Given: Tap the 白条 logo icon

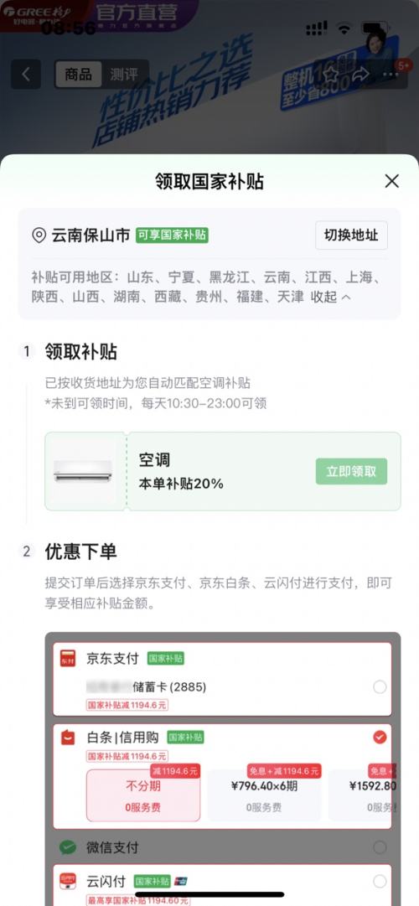Looking at the screenshot, I should 68,738.
